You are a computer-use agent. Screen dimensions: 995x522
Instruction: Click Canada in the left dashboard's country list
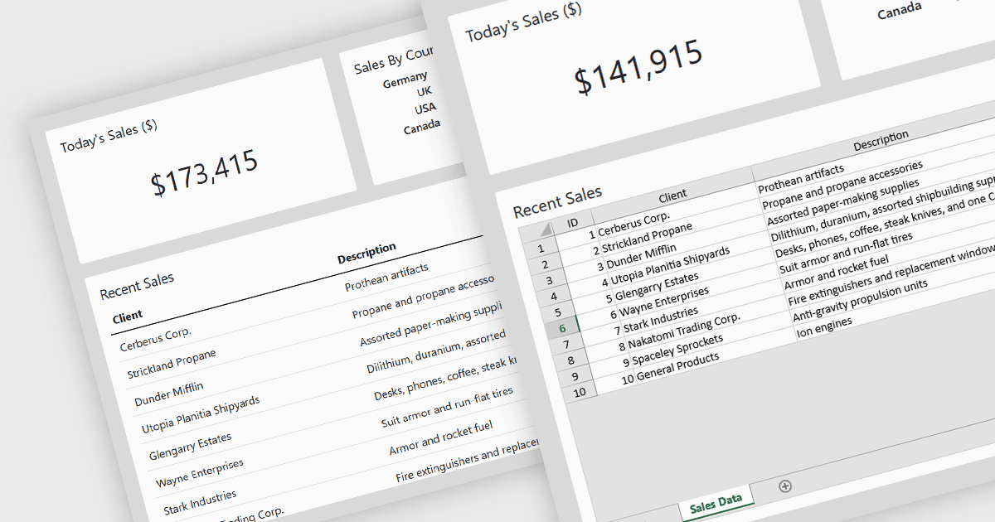(x=422, y=127)
